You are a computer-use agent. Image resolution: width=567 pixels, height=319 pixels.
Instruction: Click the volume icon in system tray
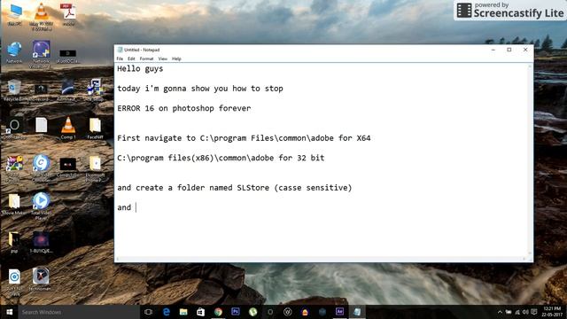[x=525, y=312]
